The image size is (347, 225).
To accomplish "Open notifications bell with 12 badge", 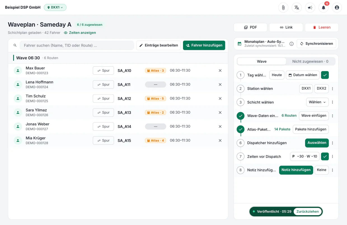I will coord(323,8).
